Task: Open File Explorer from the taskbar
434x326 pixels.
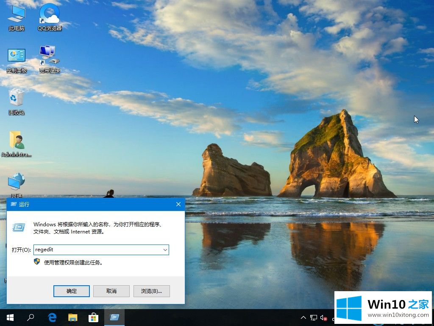Action: [73, 318]
